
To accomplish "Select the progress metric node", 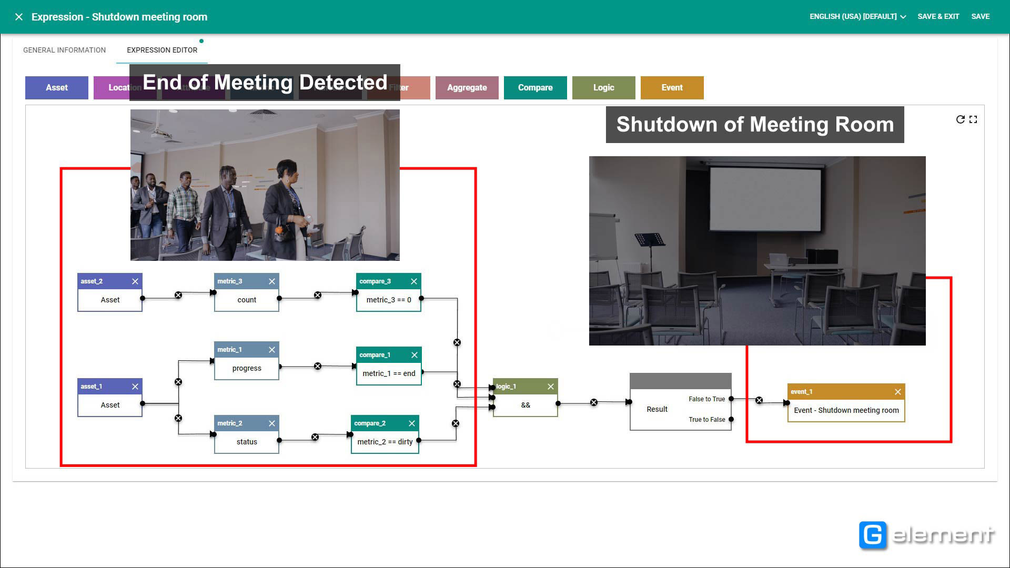I will (247, 368).
